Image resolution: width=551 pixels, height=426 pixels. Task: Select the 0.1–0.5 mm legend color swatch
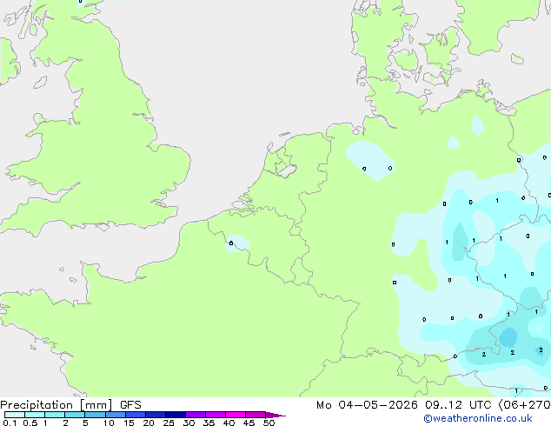[x=15, y=415]
